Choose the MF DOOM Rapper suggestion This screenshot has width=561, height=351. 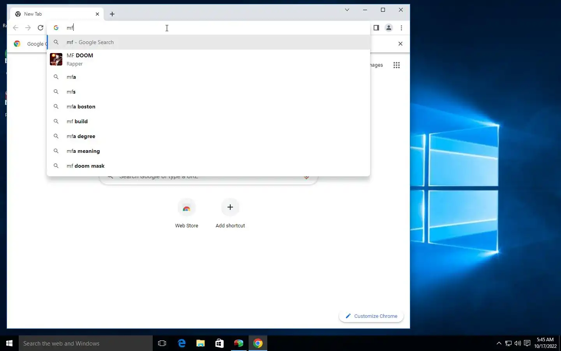pyautogui.click(x=208, y=59)
